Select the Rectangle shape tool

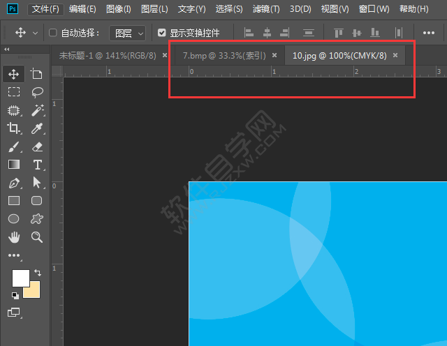(x=14, y=201)
